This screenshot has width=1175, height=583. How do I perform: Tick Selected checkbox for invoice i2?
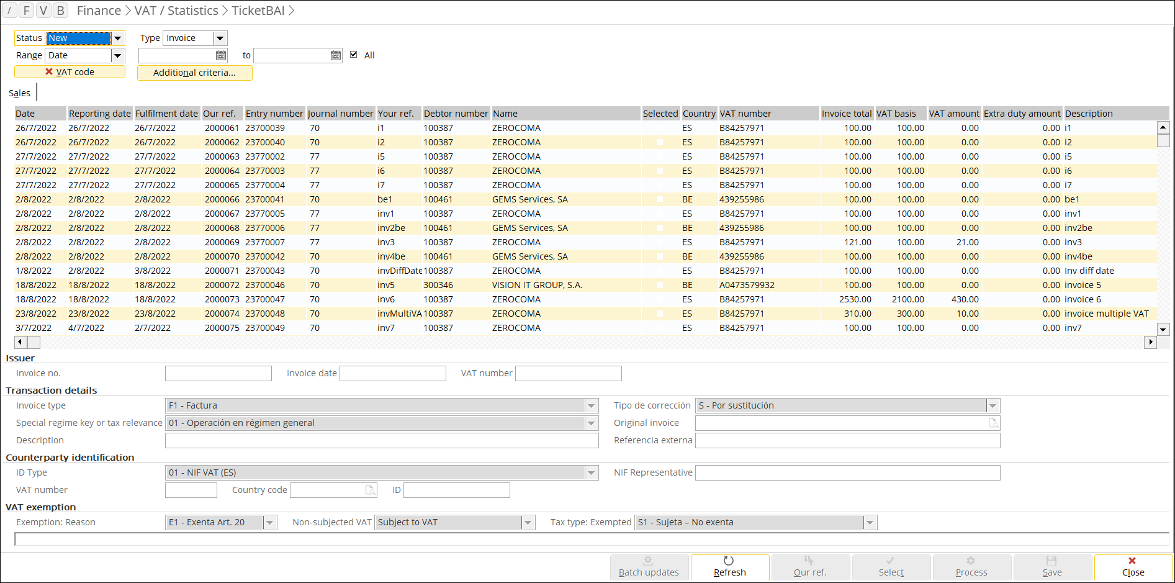660,142
